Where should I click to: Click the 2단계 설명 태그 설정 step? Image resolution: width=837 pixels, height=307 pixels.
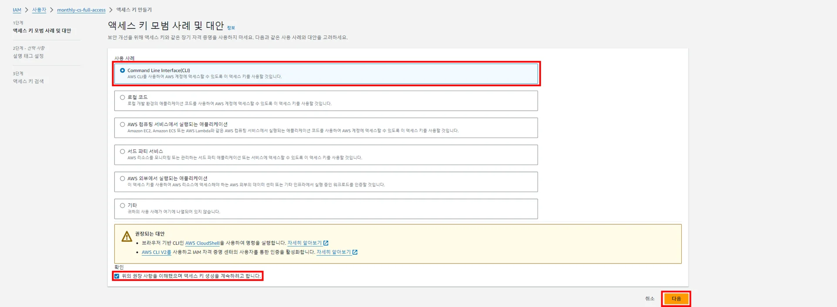[x=28, y=56]
